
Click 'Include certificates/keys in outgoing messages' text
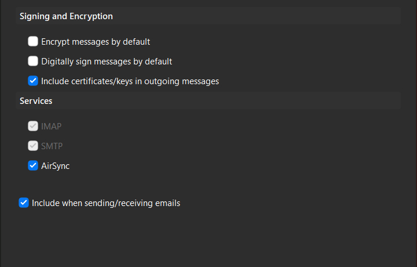pos(130,81)
